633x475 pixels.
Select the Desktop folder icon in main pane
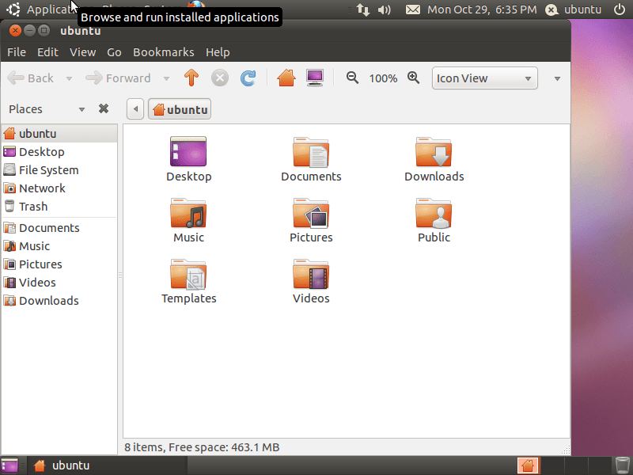(188, 152)
